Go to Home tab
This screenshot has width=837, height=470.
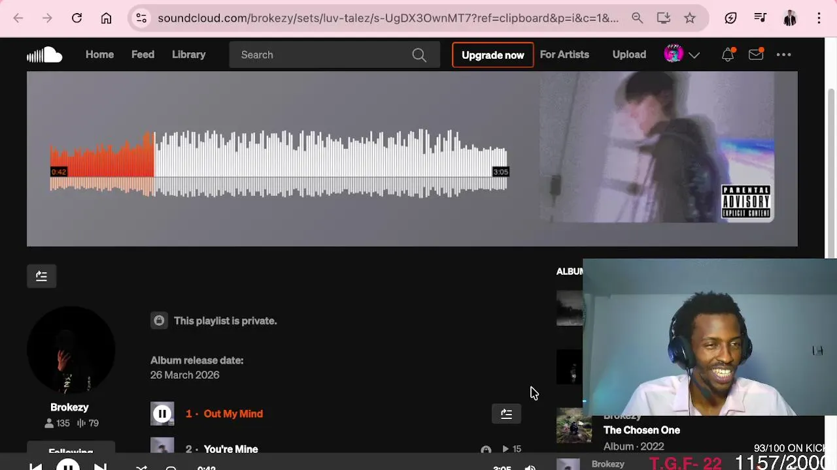click(x=99, y=55)
